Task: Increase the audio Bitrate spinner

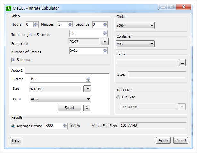Action: (88, 78)
